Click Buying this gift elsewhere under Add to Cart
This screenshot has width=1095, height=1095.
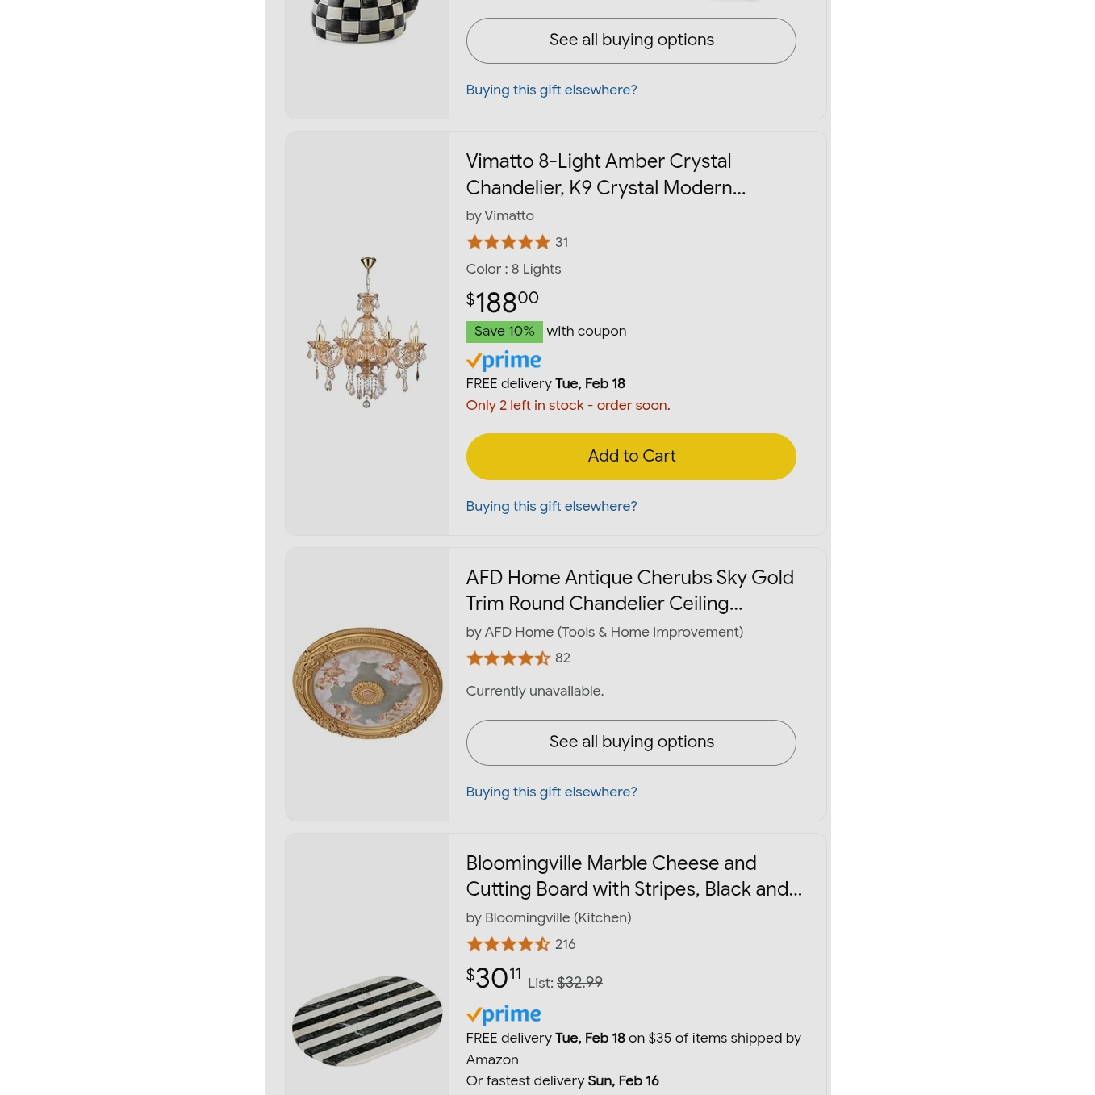(552, 507)
